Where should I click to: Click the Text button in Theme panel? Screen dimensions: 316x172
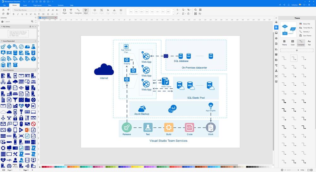pos(309,43)
